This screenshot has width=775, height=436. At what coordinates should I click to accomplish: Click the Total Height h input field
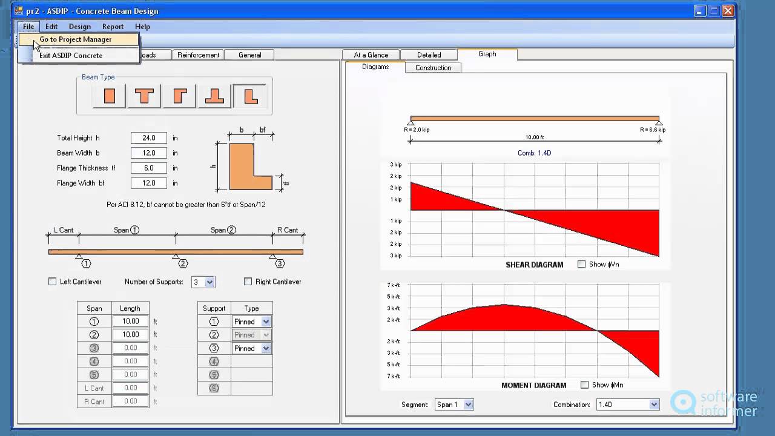149,138
